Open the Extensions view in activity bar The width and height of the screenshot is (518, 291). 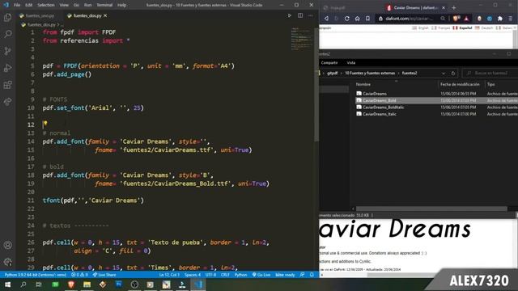7,85
